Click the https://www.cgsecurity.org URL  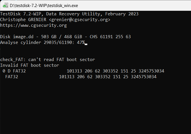click(33, 25)
